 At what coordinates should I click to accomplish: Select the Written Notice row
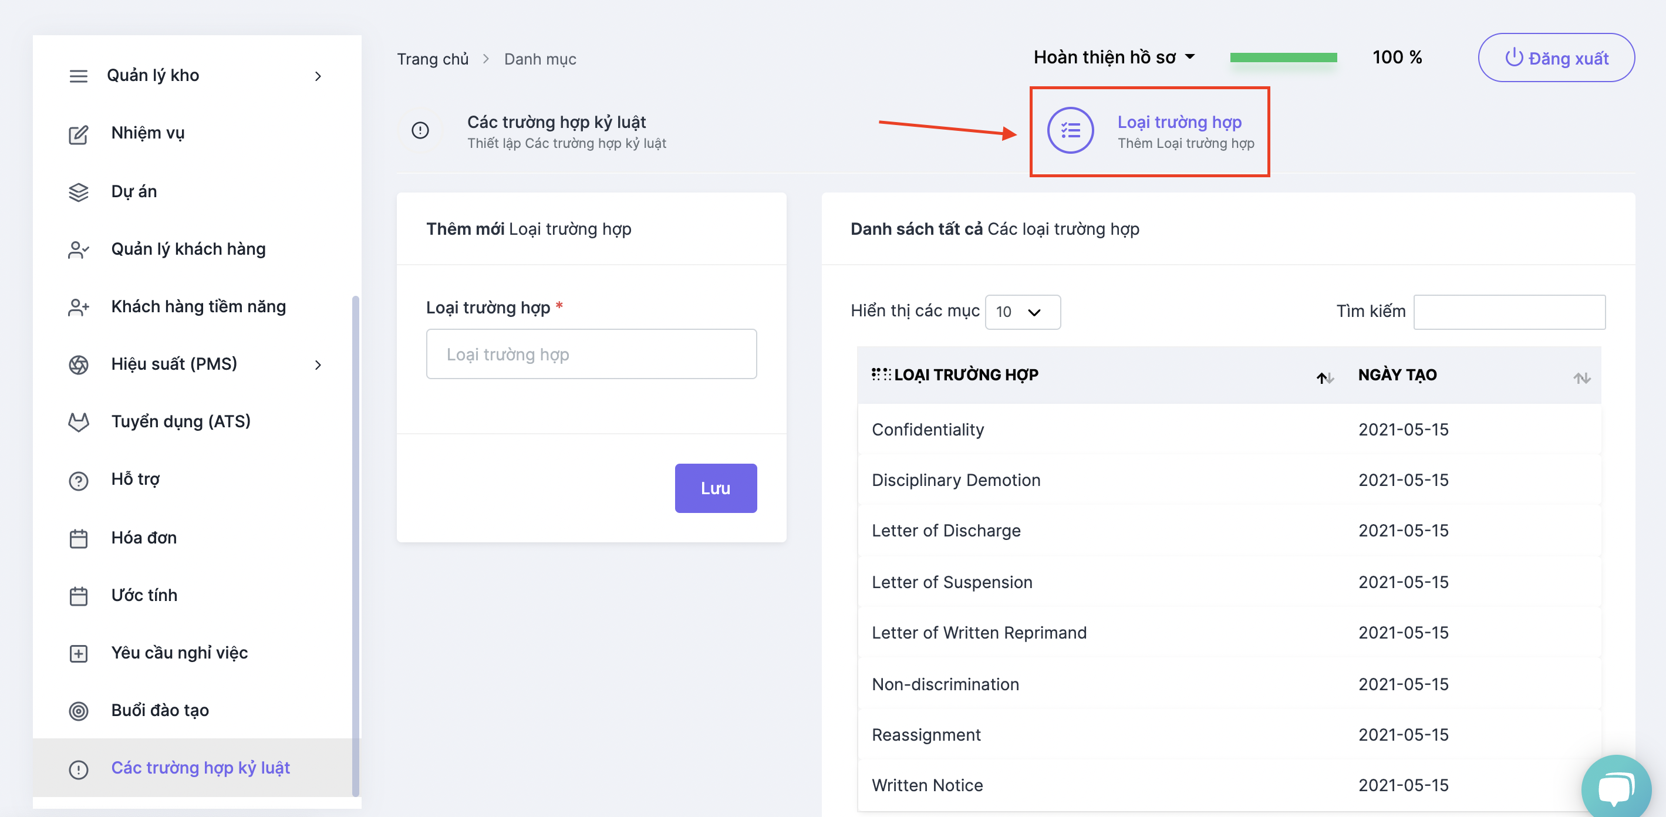[1229, 785]
